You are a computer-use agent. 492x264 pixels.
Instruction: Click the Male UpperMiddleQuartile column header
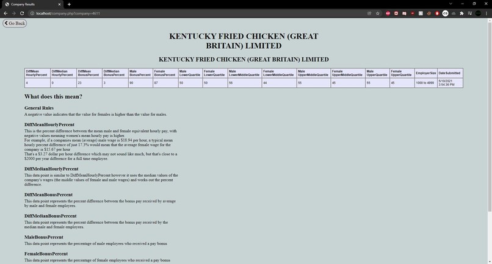click(314, 73)
